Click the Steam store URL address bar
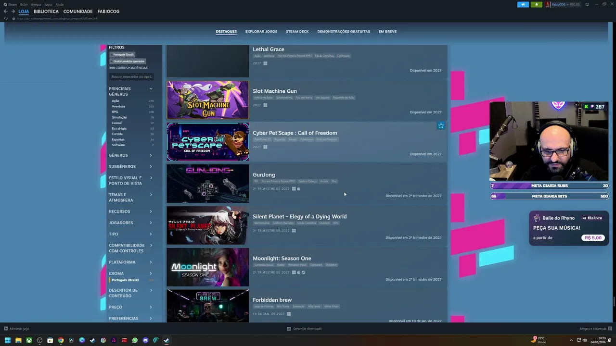The image size is (616, 346). (x=57, y=18)
